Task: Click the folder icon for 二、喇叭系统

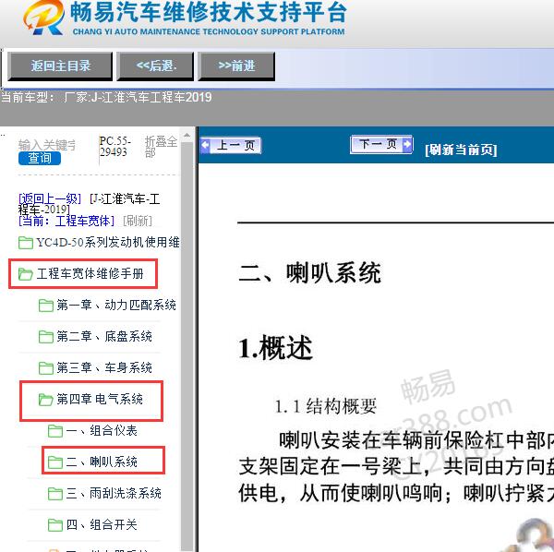Action: pos(55,462)
